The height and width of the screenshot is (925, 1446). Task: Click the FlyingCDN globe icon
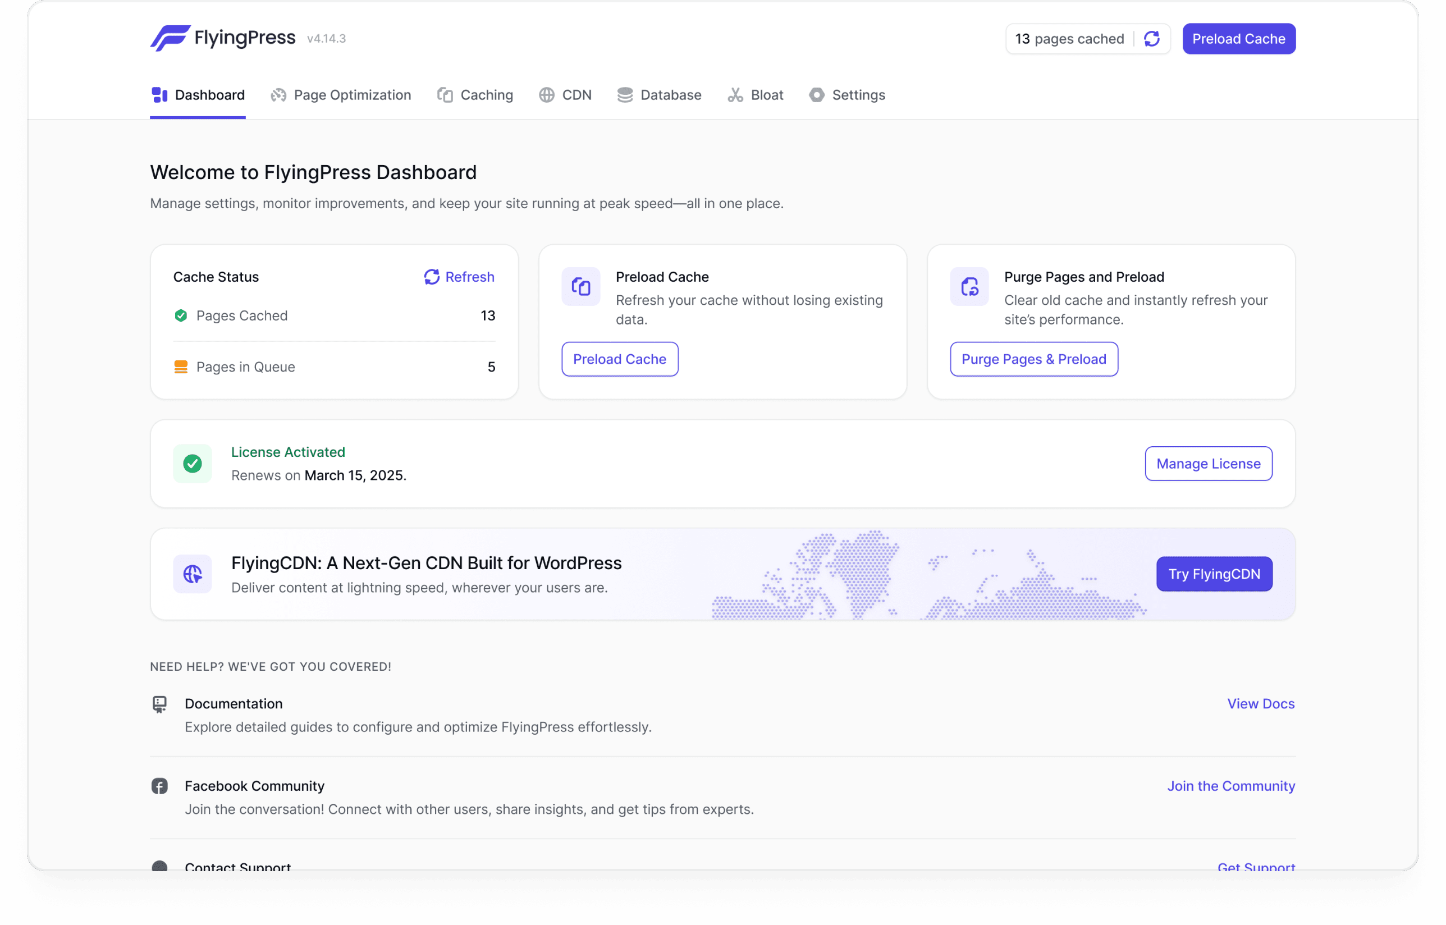(x=192, y=574)
